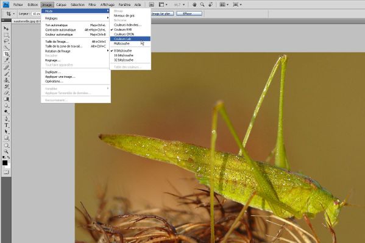Select the Move tool in the toolbox
The image size is (365, 243).
(6, 28)
